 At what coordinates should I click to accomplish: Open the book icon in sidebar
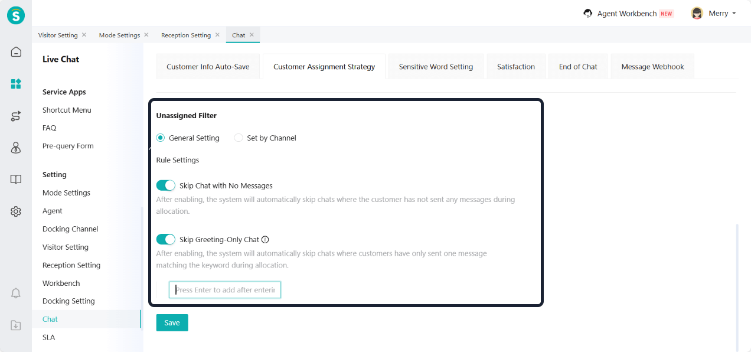coord(16,180)
